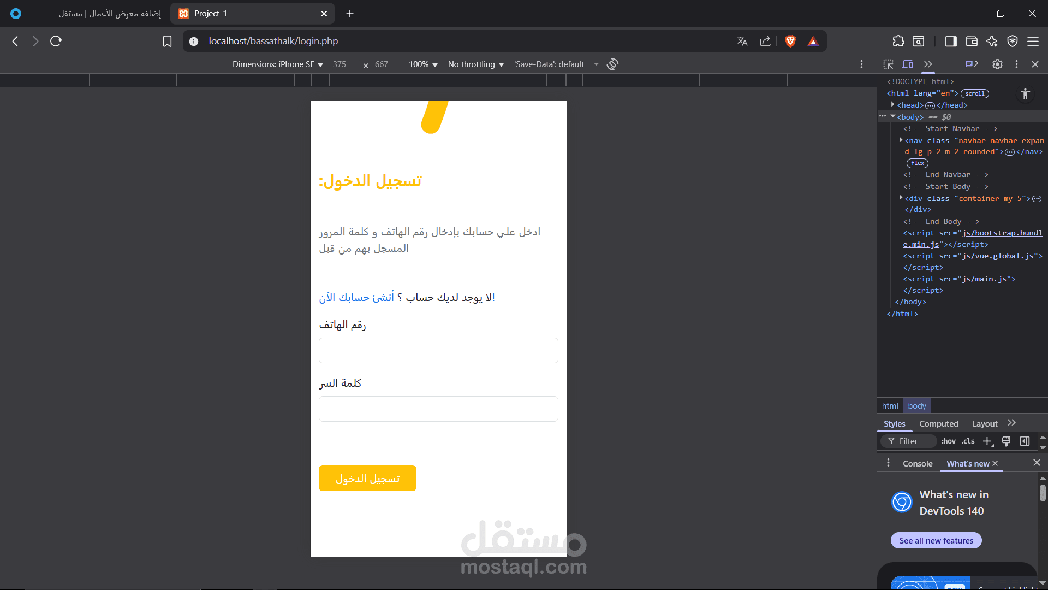1048x590 pixels.
Task: View site information icon in address bar
Action: [194, 41]
